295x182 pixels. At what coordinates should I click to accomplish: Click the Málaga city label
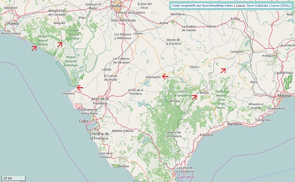click(284, 96)
